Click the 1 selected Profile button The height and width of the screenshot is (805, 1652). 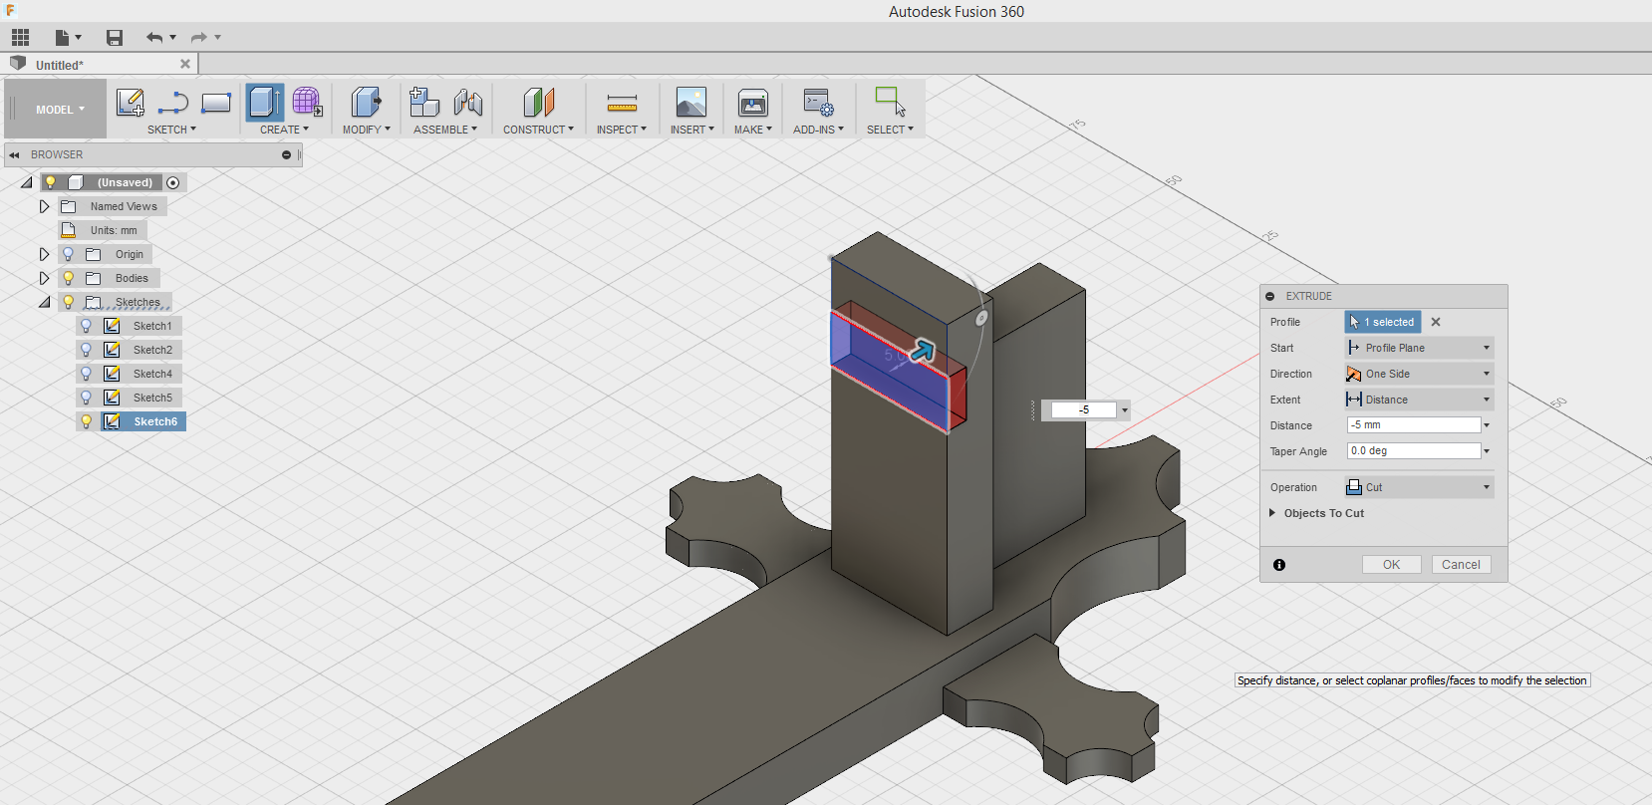pyautogui.click(x=1383, y=322)
